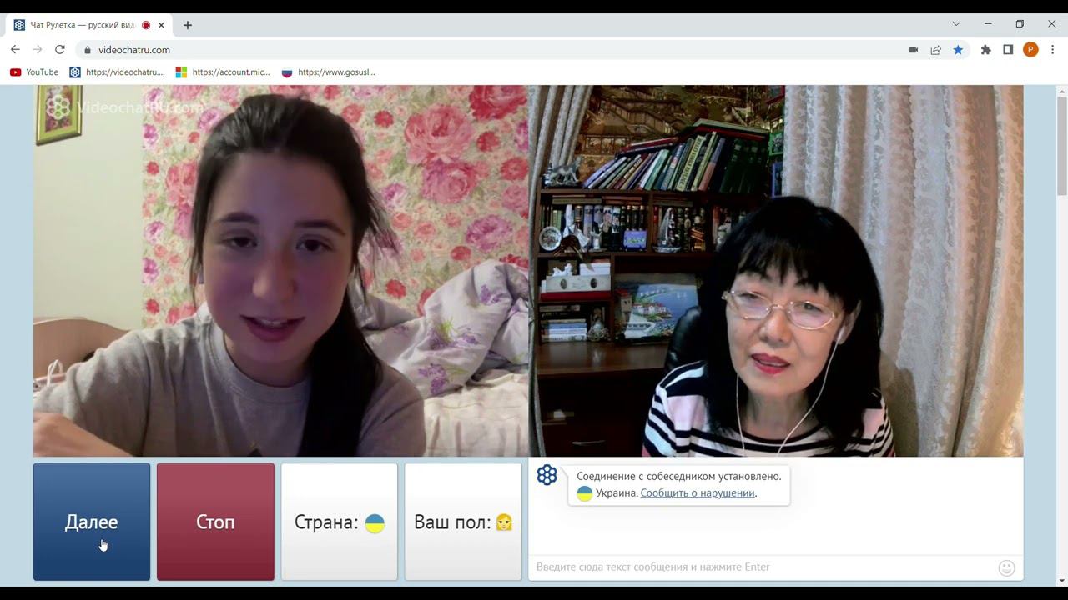The height and width of the screenshot is (600, 1068).
Task: Open the Ваш пол gender selector
Action: pyautogui.click(x=463, y=522)
